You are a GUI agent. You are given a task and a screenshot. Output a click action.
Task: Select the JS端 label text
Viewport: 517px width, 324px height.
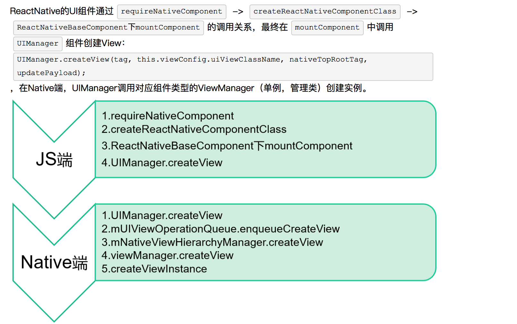pyautogui.click(x=55, y=159)
